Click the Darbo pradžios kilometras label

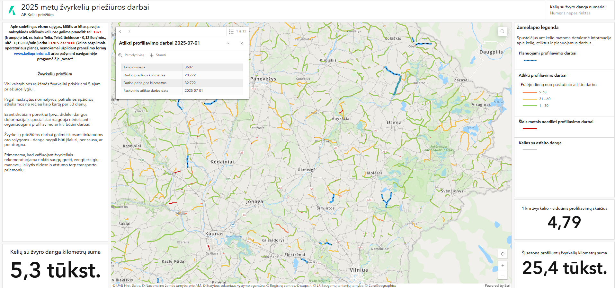click(144, 75)
